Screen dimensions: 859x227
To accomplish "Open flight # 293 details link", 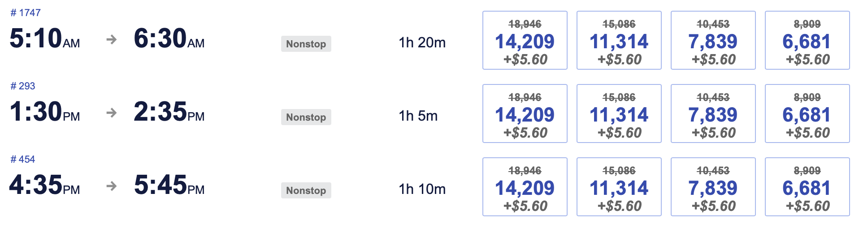I will pos(23,86).
